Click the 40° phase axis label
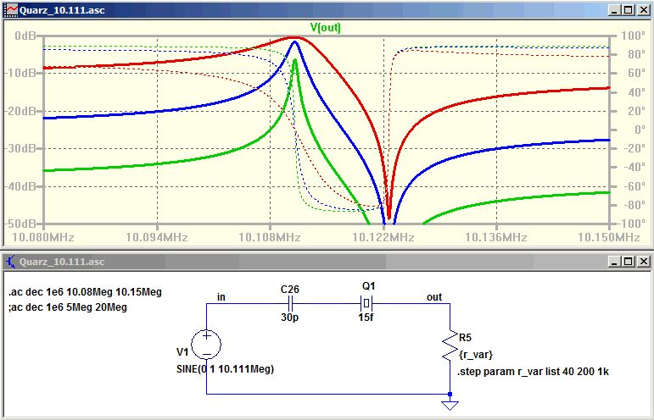 pos(634,92)
